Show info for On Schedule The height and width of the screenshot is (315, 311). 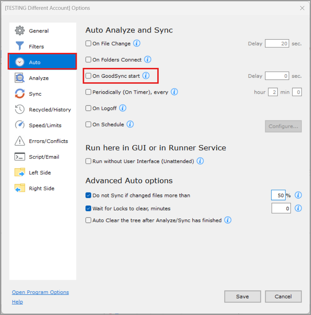click(130, 124)
